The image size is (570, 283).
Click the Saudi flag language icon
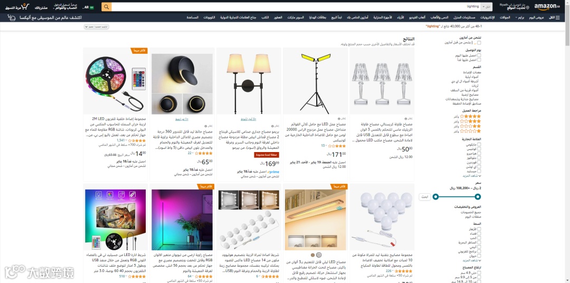point(92,7)
